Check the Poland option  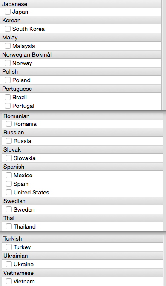[8, 80]
